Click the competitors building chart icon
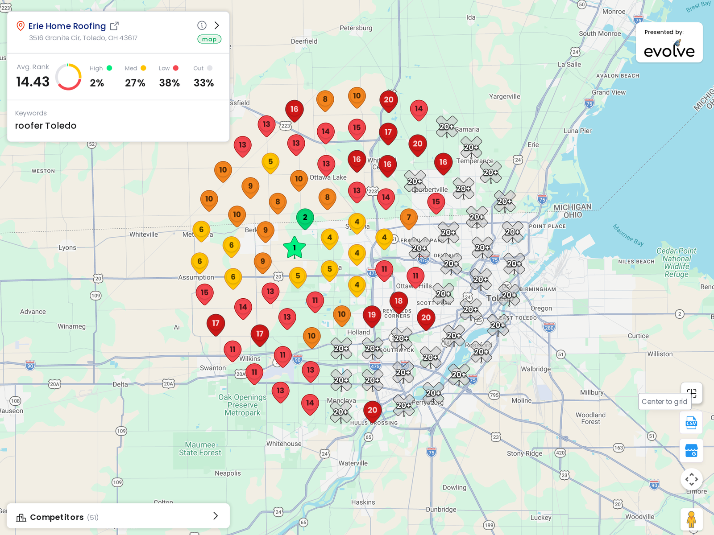 21,517
